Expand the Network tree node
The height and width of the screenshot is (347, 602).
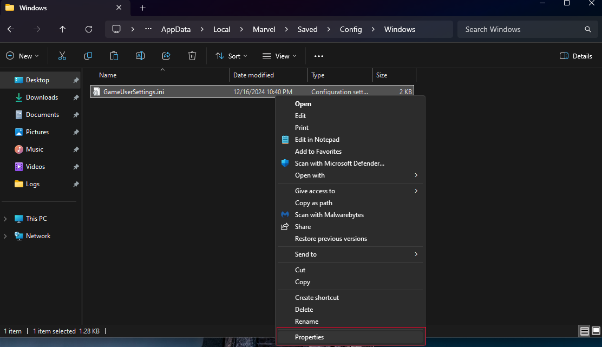pos(5,236)
